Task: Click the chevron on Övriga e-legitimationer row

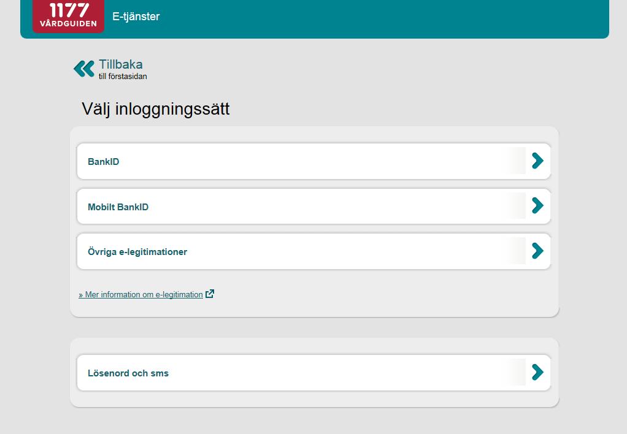Action: click(x=537, y=251)
